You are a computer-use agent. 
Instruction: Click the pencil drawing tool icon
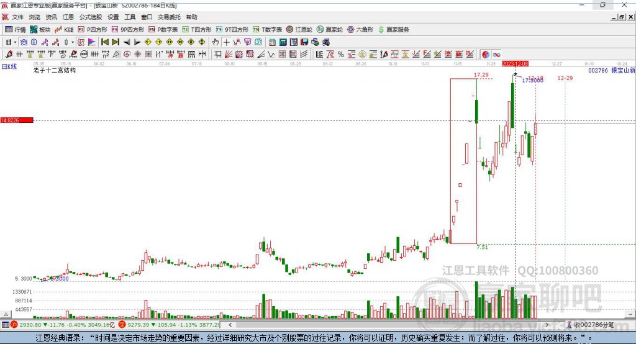click(9, 55)
